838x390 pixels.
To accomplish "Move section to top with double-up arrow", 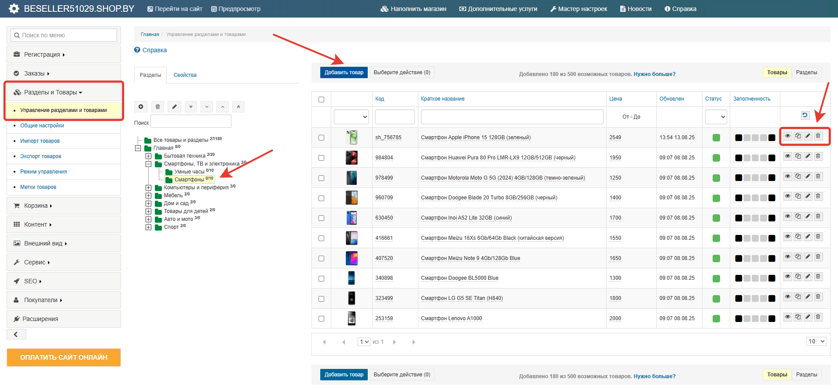I will 238,107.
